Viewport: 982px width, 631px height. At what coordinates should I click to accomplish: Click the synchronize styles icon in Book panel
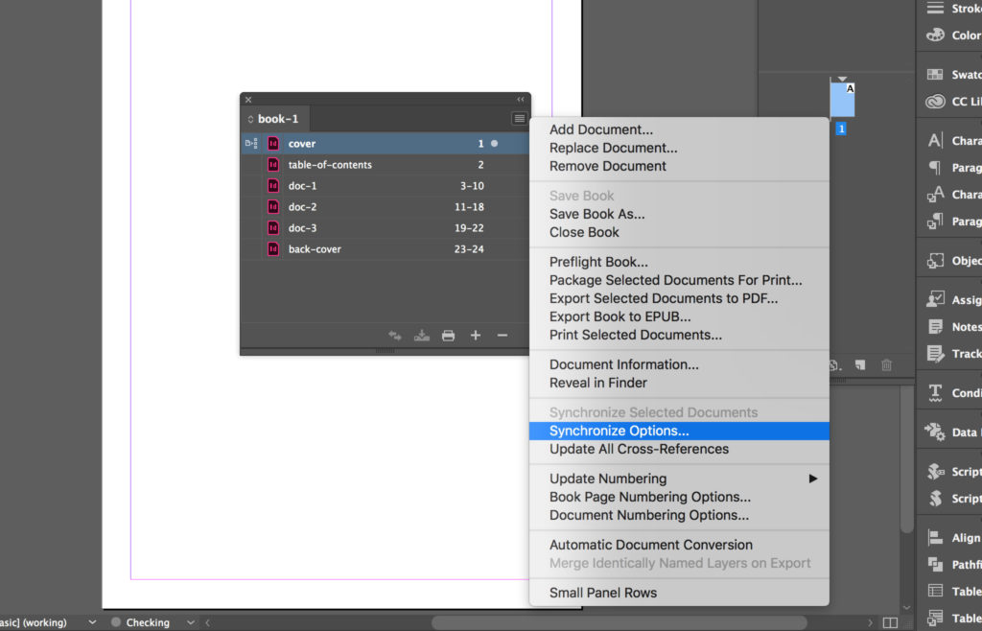[x=395, y=336]
